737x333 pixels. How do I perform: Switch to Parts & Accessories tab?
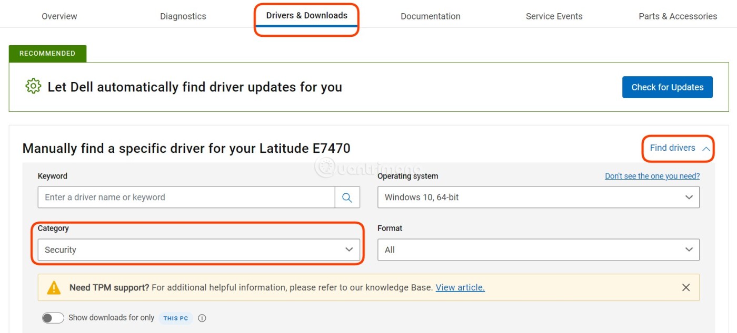tap(678, 16)
